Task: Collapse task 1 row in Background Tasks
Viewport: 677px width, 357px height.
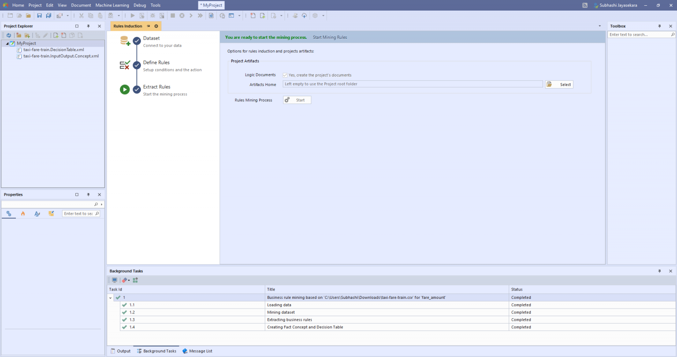Action: (x=111, y=298)
